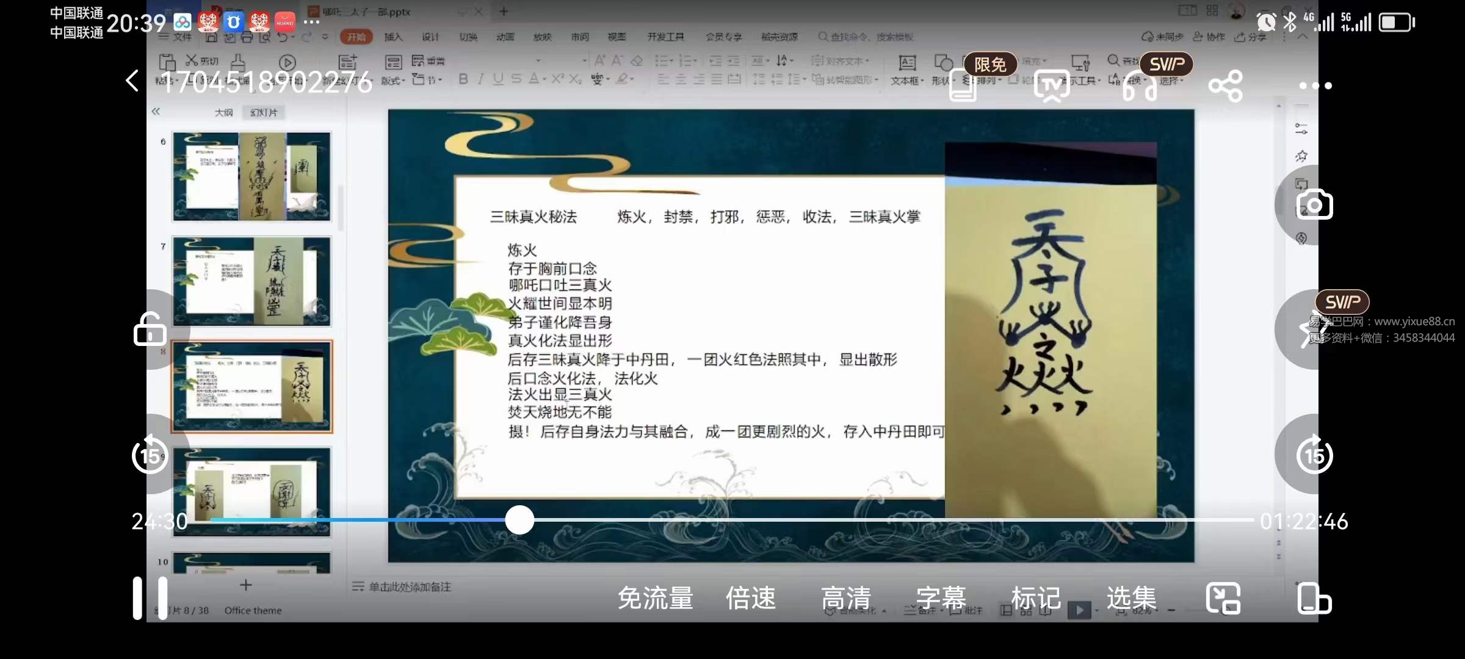The image size is (1465, 659).
Task: Select the 动画 ribbon tab in WPS
Action: (505, 37)
